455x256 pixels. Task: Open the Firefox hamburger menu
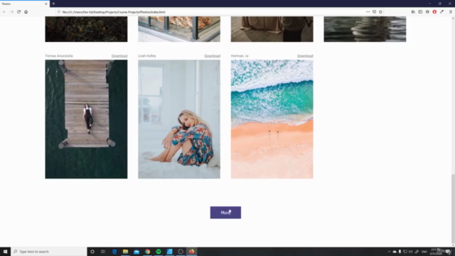coord(451,12)
